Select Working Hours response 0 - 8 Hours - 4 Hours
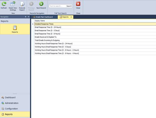Screen dimensions: 156x118 tap(95, 54)
